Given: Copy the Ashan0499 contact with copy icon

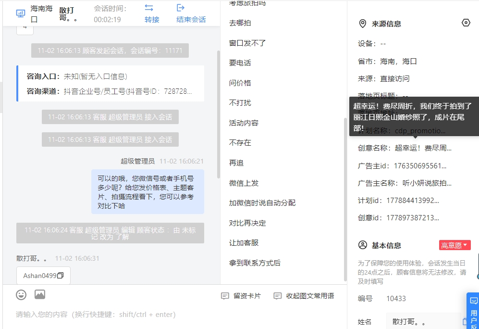Looking at the screenshot, I should tap(61, 276).
